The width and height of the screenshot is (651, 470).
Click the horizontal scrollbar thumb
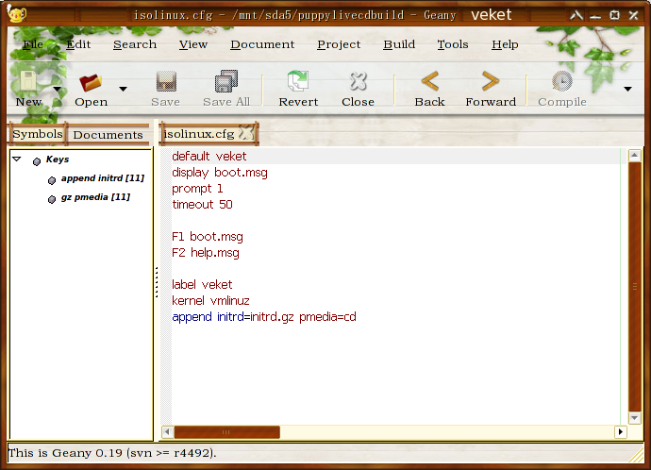point(226,432)
